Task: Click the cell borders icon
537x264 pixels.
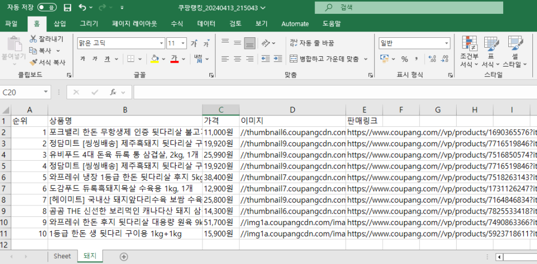Action: [x=131, y=59]
